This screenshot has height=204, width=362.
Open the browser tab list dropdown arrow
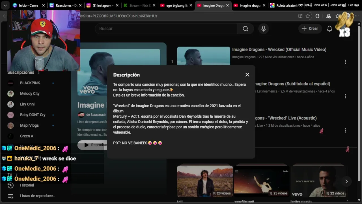[x=5, y=5]
